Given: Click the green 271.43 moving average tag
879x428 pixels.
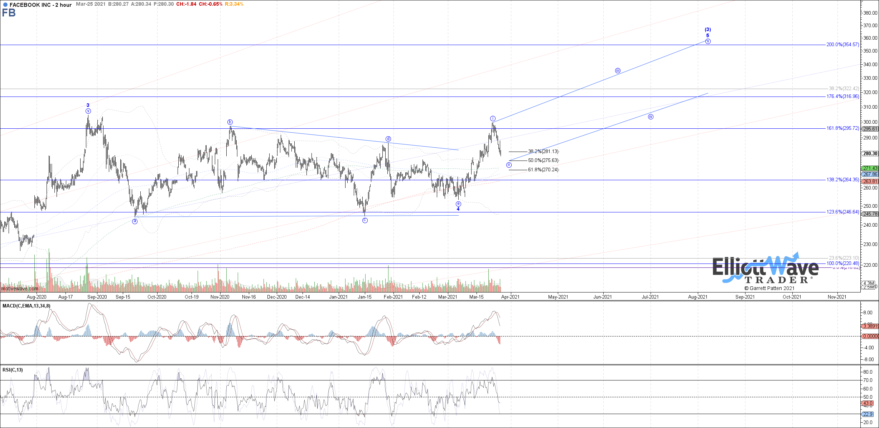Looking at the screenshot, I should (870, 168).
